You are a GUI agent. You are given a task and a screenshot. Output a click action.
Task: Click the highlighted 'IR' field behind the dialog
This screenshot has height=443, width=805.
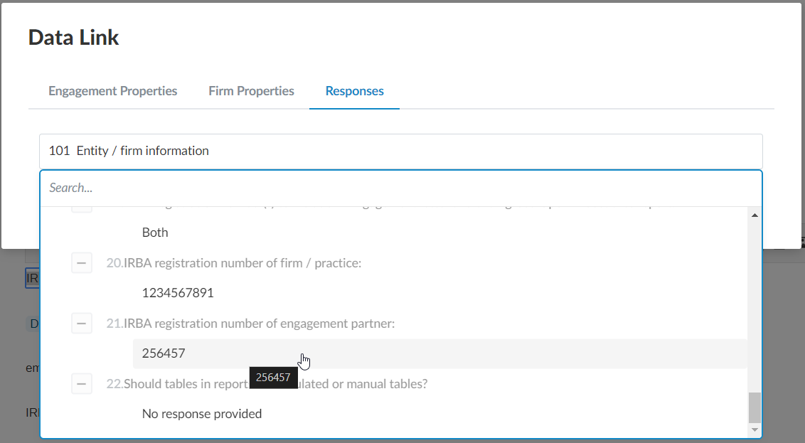pos(32,279)
